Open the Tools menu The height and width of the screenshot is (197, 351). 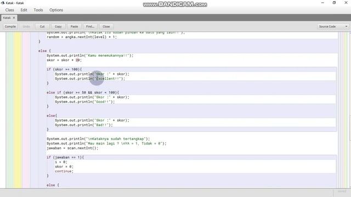(x=38, y=10)
